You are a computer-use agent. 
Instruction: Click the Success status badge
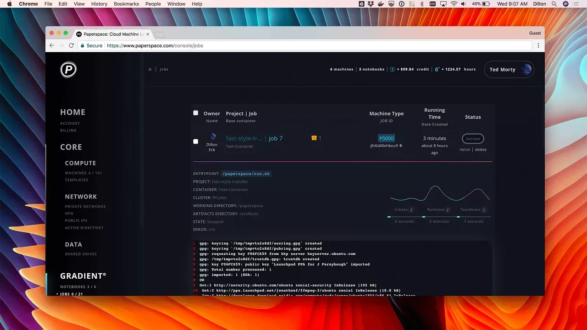[473, 138]
